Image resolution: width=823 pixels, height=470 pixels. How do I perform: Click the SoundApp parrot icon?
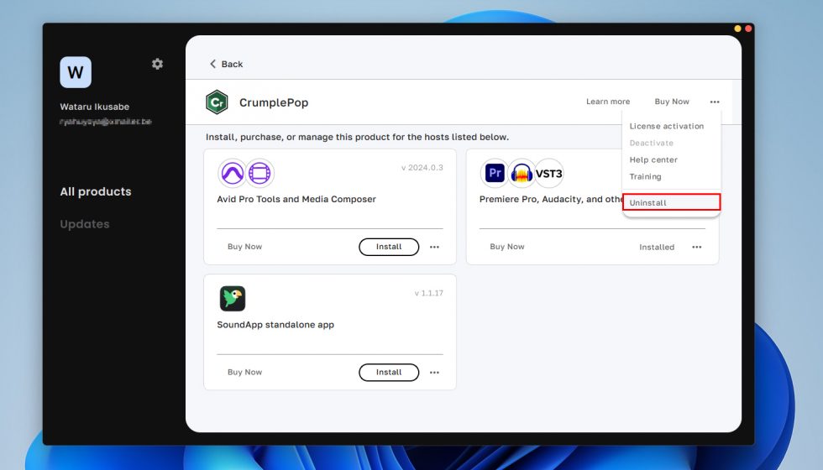pos(233,299)
